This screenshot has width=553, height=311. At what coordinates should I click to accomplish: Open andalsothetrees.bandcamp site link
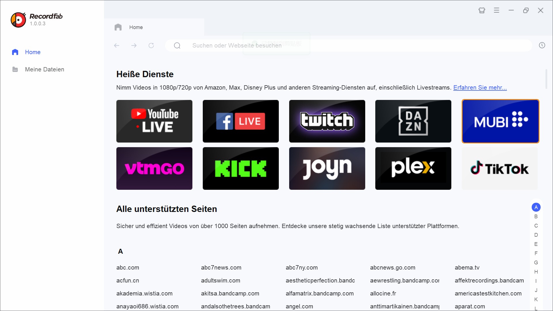(x=236, y=306)
